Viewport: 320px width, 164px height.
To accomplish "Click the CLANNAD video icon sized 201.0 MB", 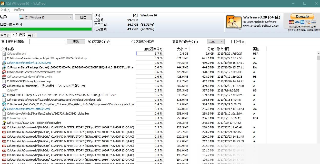I will pyautogui.click(x=4, y=150).
